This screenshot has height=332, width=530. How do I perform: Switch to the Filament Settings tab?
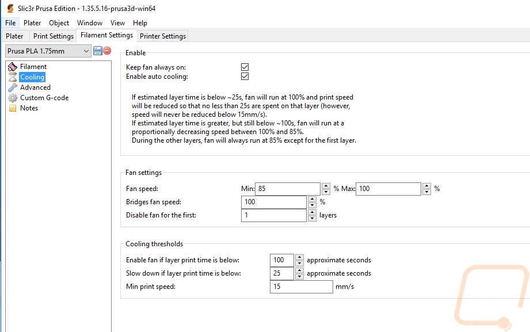(107, 35)
